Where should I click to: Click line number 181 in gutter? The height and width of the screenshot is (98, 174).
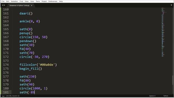(6, 92)
